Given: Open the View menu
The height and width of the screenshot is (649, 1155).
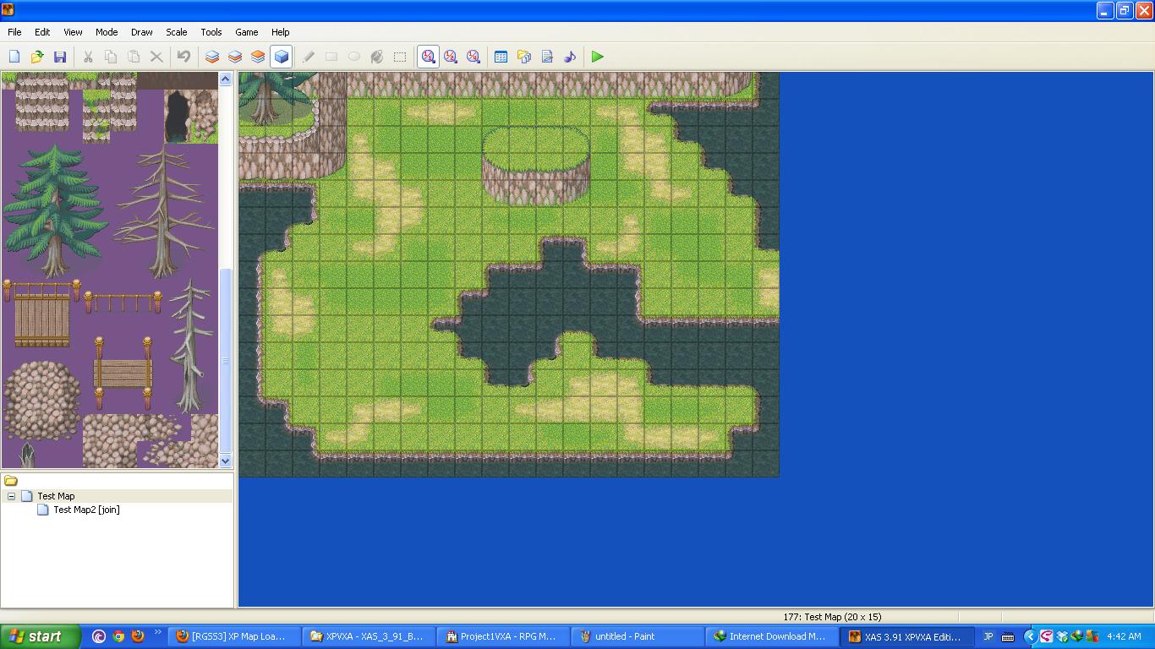Looking at the screenshot, I should coord(74,32).
